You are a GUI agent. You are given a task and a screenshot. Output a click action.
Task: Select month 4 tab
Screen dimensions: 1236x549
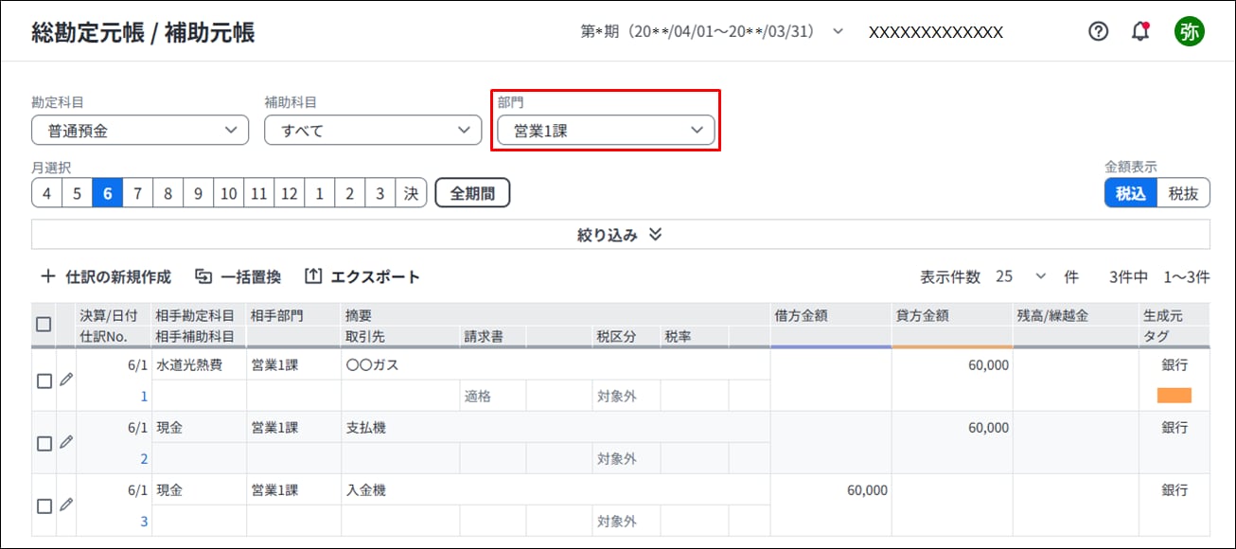pyautogui.click(x=46, y=193)
